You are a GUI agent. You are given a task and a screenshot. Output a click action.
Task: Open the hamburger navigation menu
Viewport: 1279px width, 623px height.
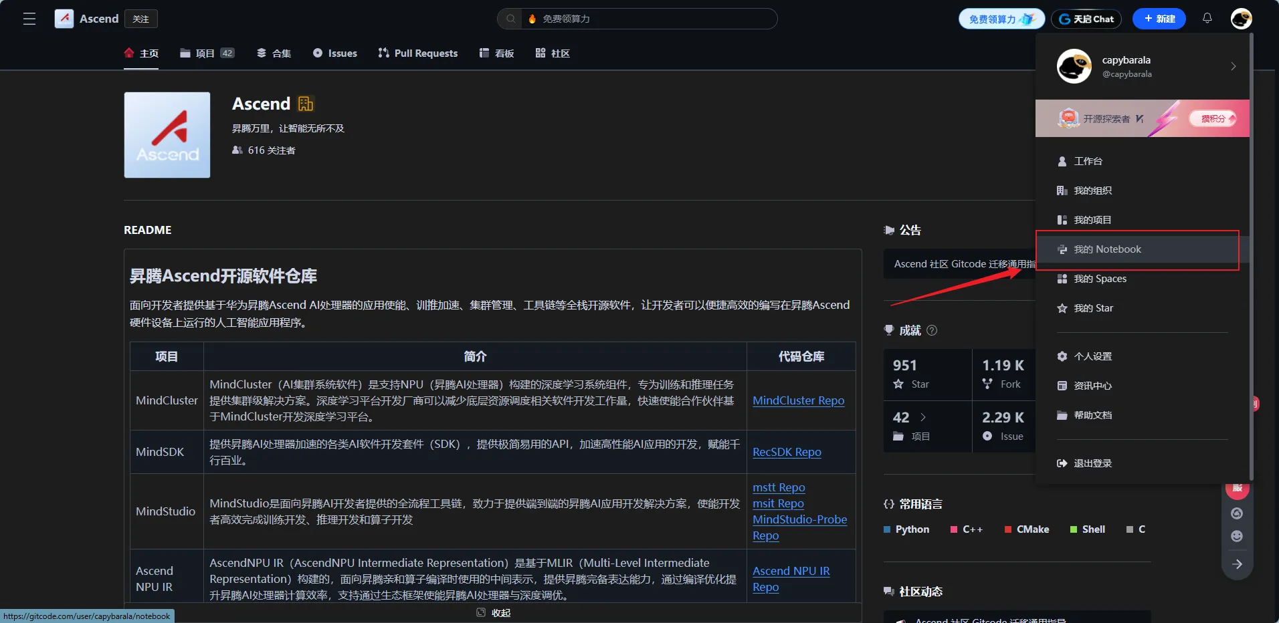pyautogui.click(x=29, y=19)
